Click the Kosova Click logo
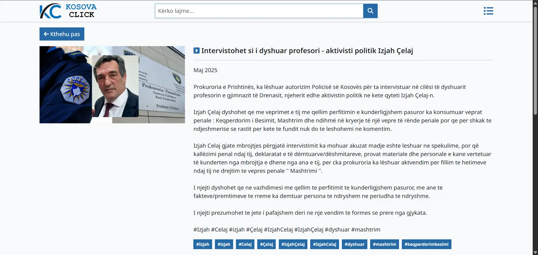Viewport: 538px width, 255px height. 68,11
